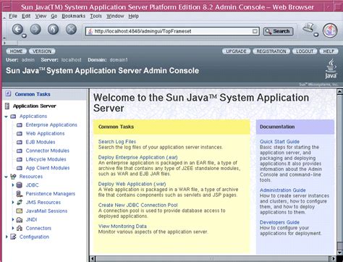Click the JavaMail Sessions envelope icon
Image resolution: width=343 pixels, height=262 pixels.
pos(20,211)
